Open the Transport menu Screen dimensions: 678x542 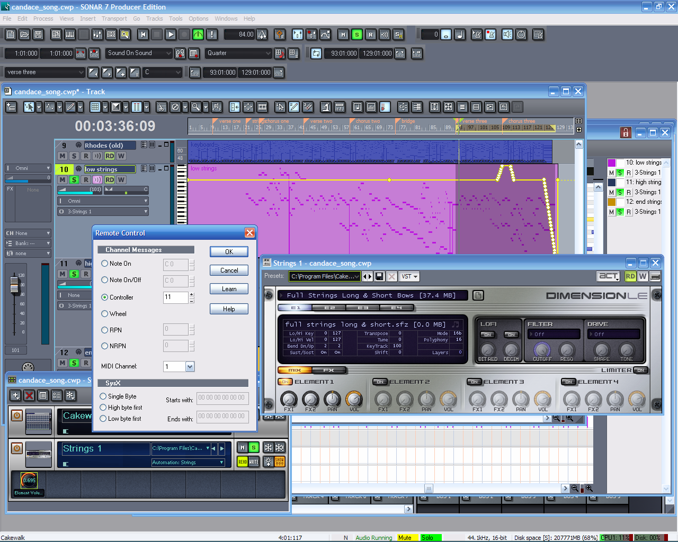[x=114, y=19]
